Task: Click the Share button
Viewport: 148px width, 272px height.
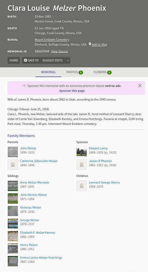Action: [14, 61]
